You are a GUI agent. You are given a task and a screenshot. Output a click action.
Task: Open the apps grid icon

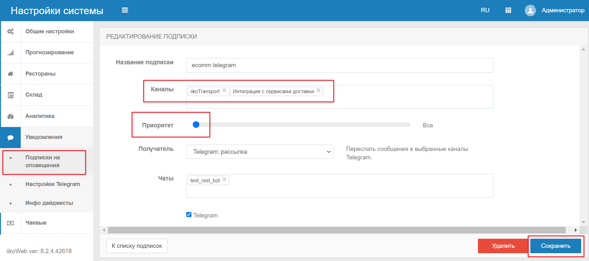(x=508, y=10)
